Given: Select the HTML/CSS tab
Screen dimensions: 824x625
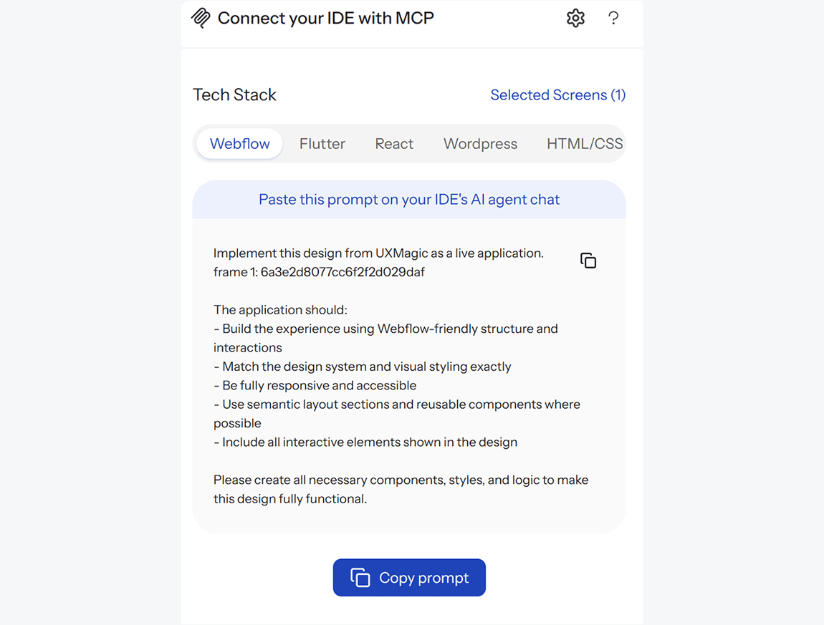Looking at the screenshot, I should click(x=585, y=143).
